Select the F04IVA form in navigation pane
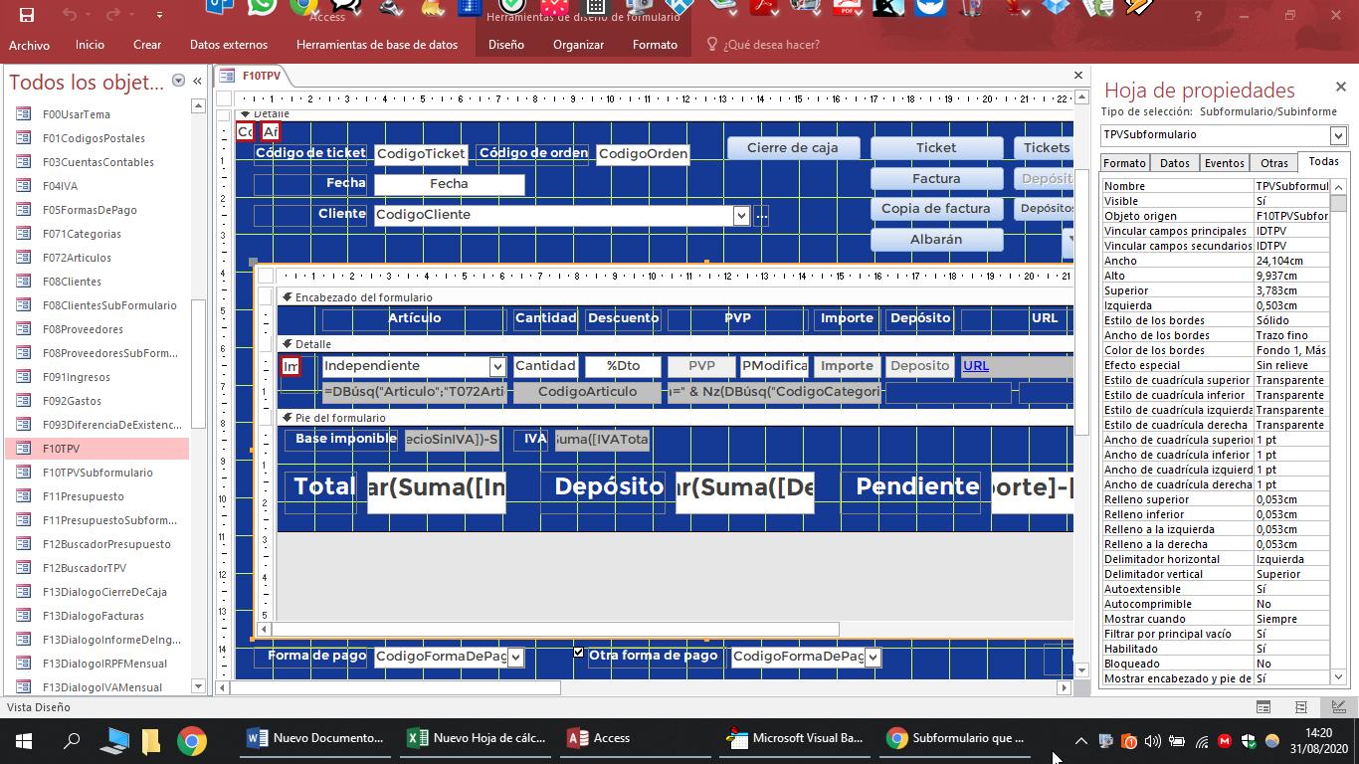The height and width of the screenshot is (764, 1359). tap(60, 186)
